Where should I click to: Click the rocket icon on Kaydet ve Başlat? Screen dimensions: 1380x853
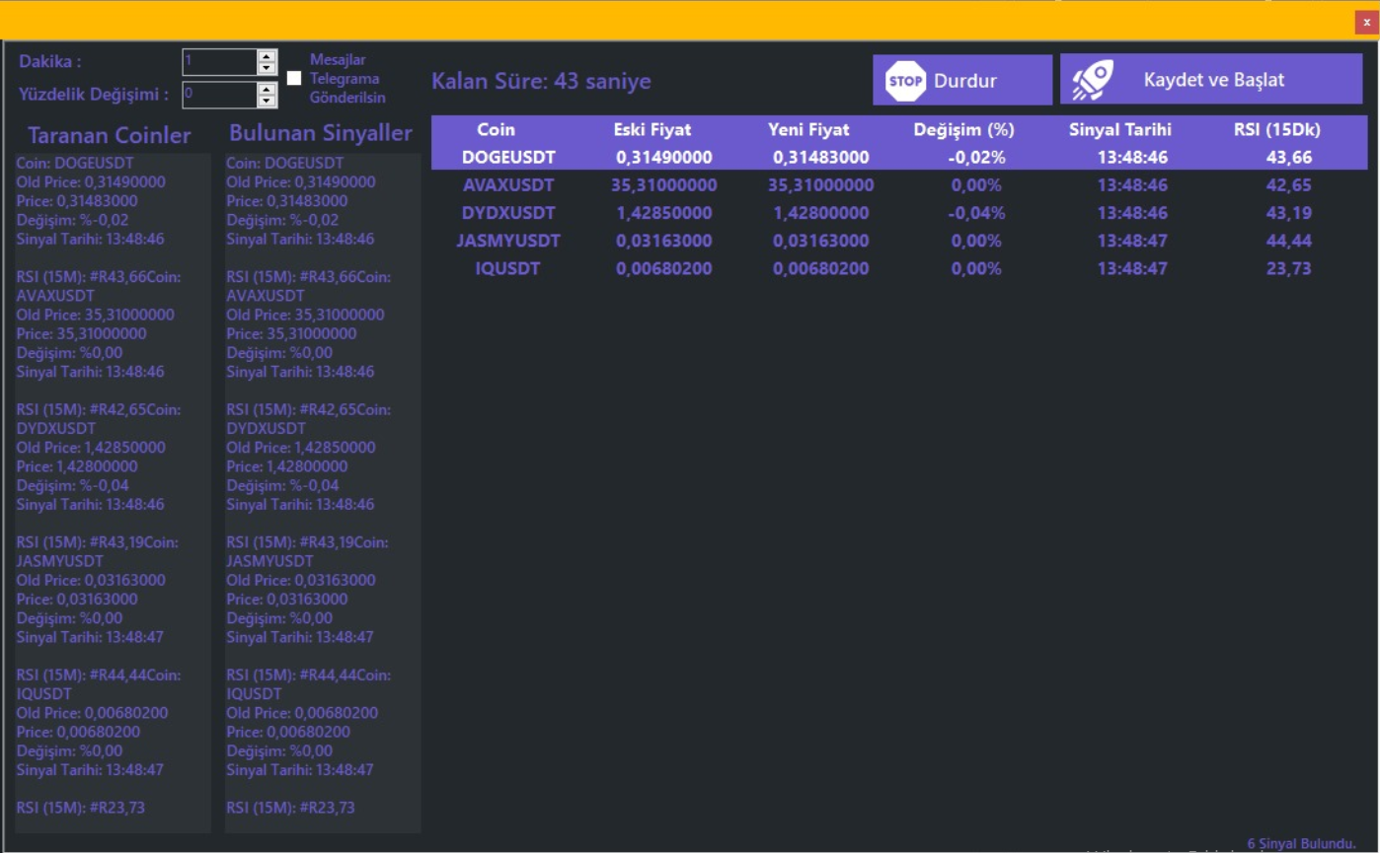[1093, 80]
